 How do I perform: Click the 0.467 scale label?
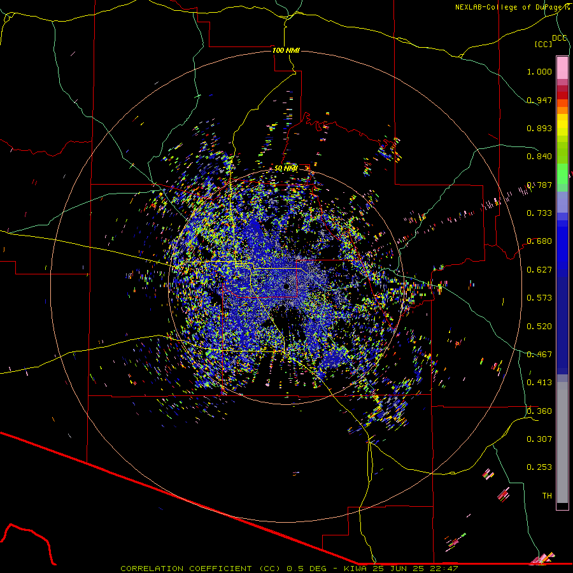point(539,355)
